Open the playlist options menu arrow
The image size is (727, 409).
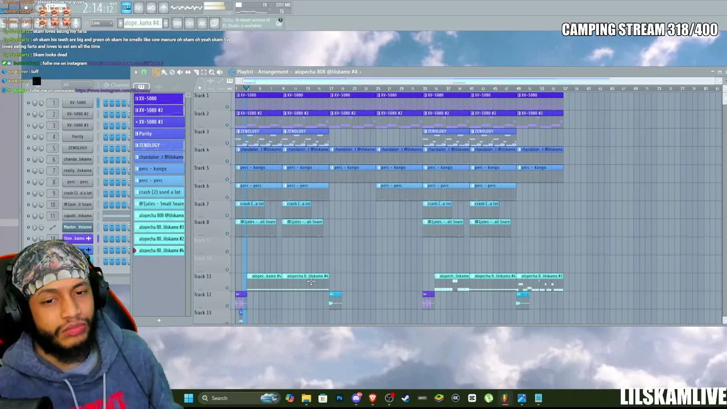click(136, 72)
